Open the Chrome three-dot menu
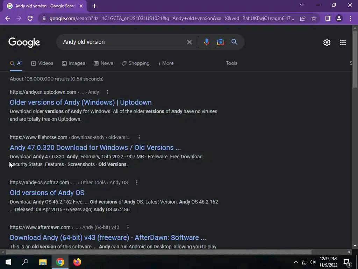The height and width of the screenshot is (269, 358). (x=350, y=18)
